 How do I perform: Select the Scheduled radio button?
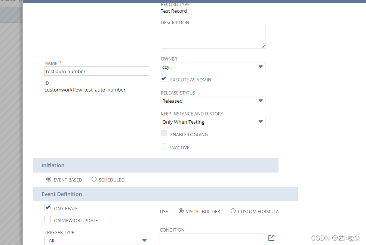[x=94, y=179]
